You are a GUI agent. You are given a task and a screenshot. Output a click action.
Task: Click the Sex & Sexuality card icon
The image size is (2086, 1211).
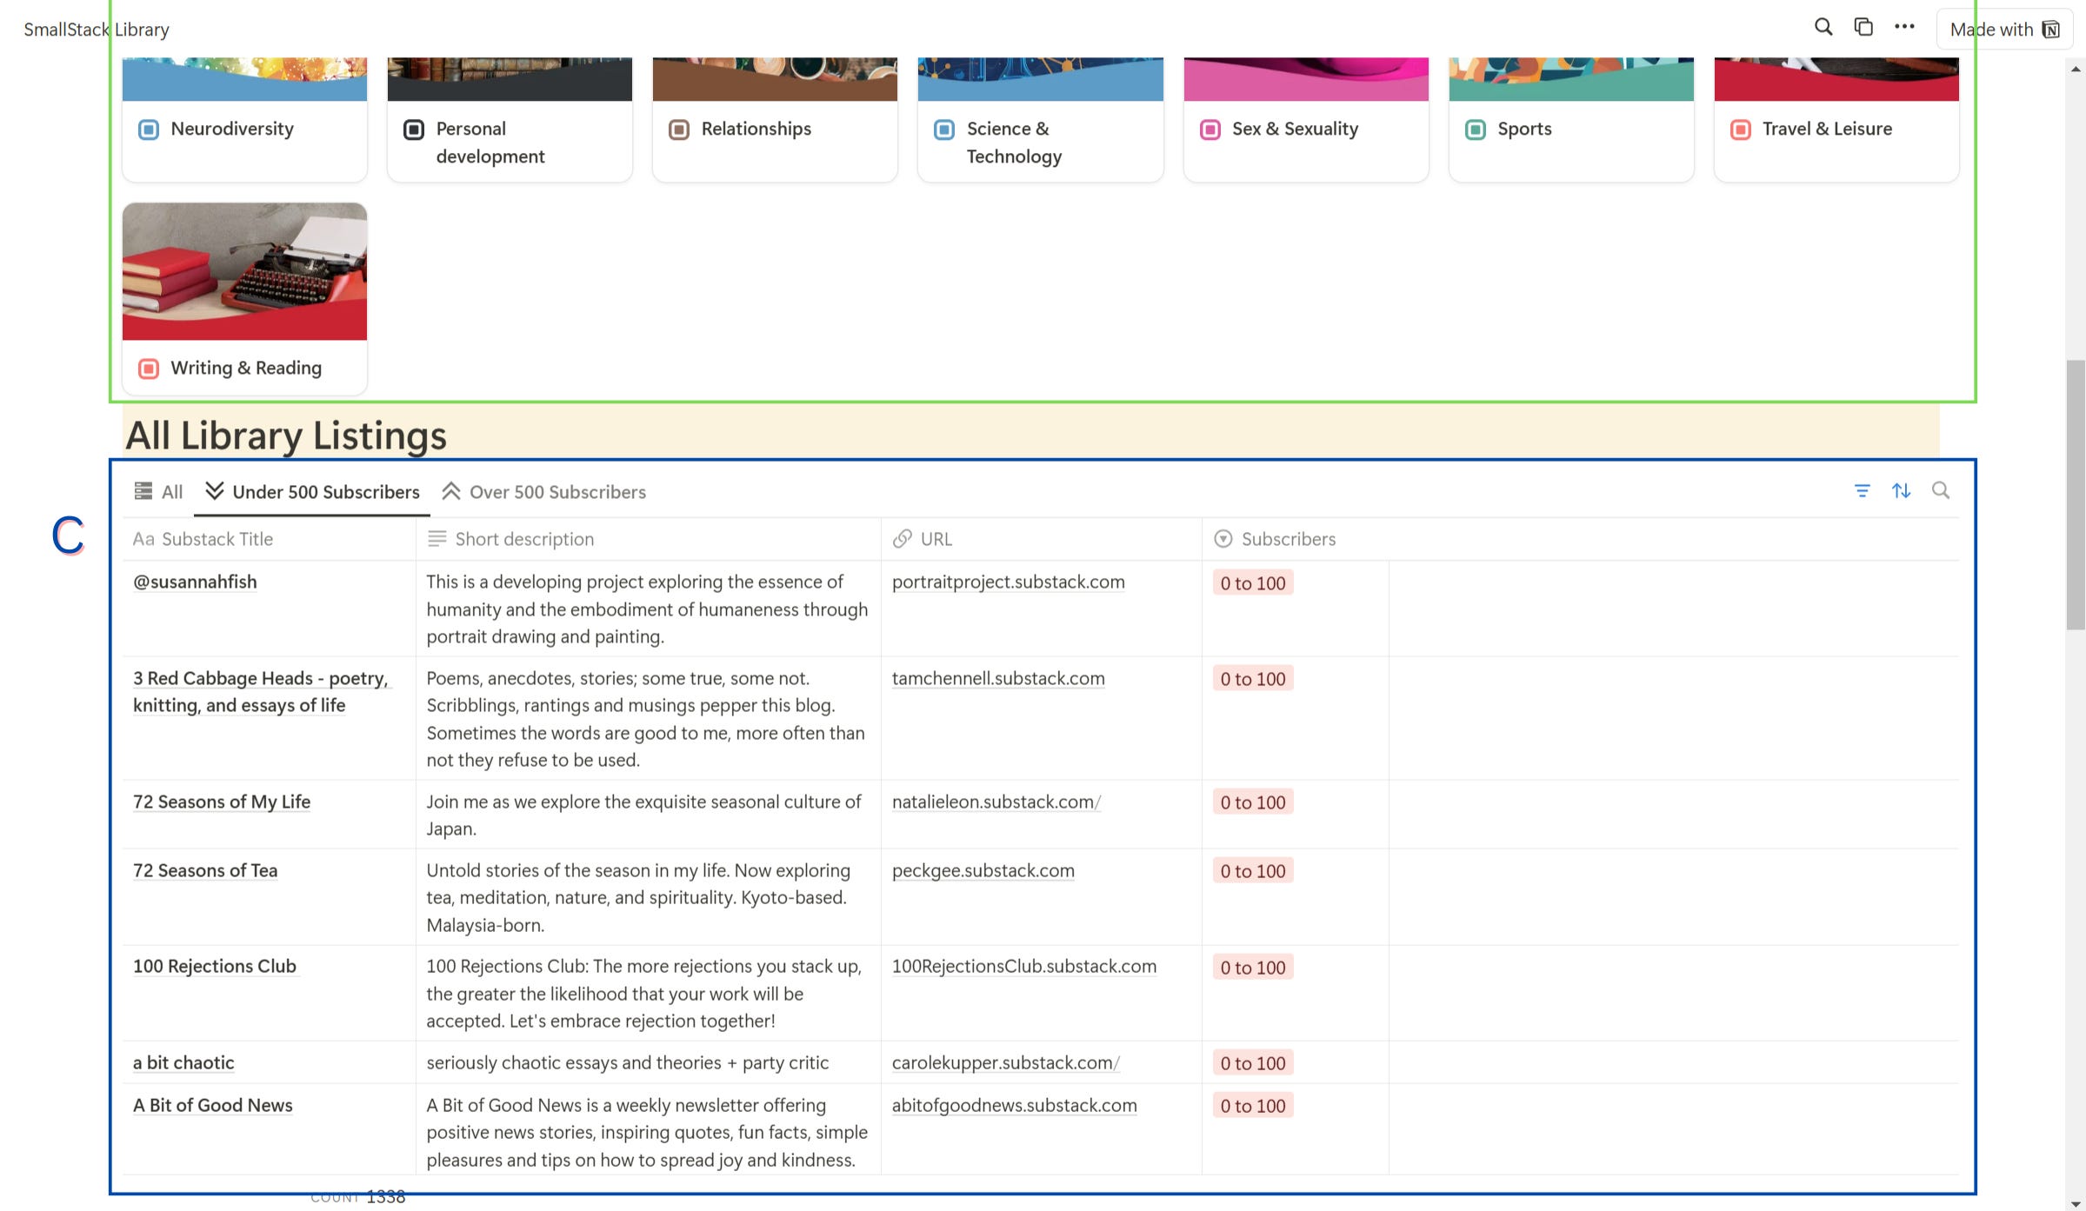coord(1210,130)
